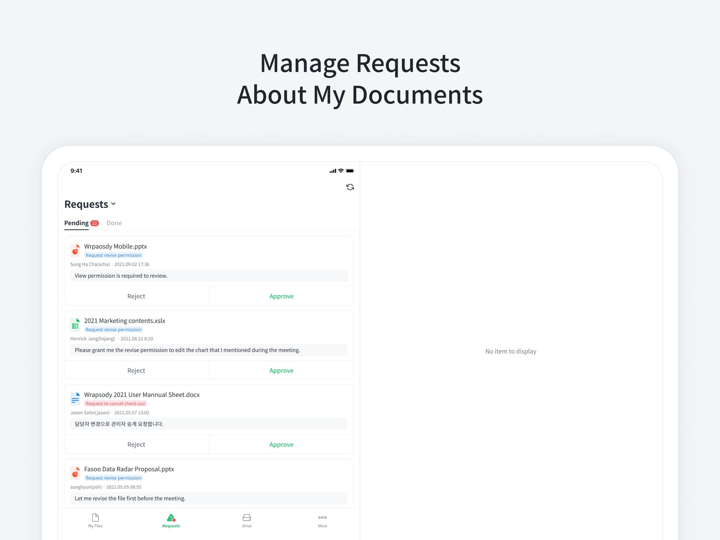Click the 2021 Marketing contents.xslx spreadsheet icon
The width and height of the screenshot is (720, 540).
pyautogui.click(x=75, y=325)
